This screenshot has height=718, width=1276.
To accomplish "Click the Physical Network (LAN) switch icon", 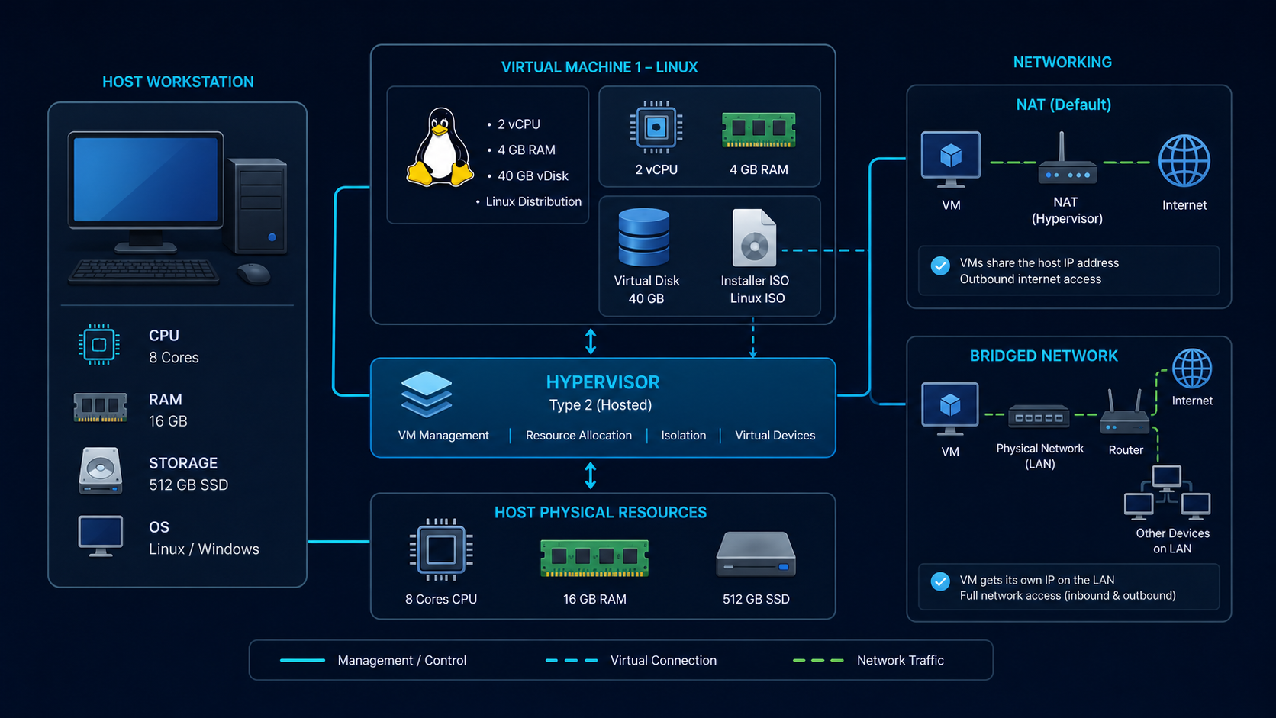I will [x=1039, y=417].
